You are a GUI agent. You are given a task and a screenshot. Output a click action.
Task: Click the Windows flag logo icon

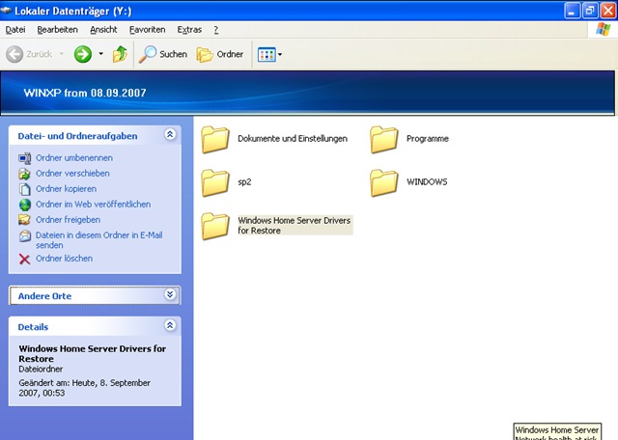pos(603,29)
